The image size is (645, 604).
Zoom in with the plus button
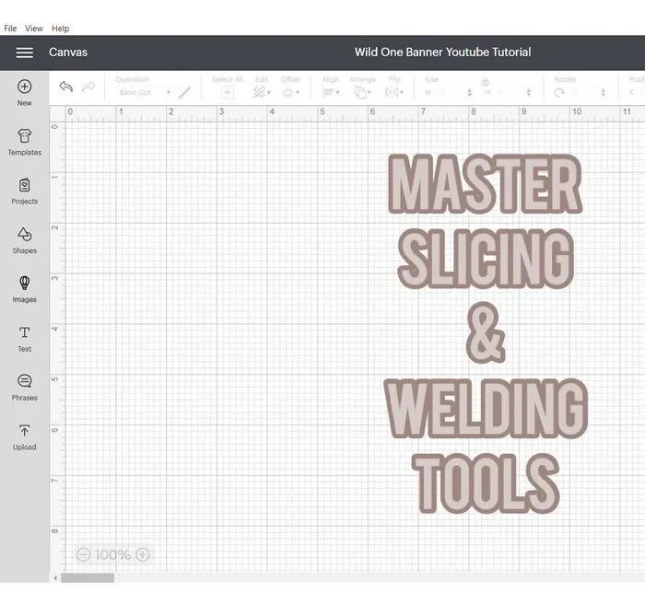(x=143, y=555)
